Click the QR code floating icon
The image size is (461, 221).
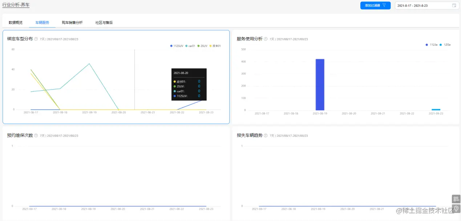tap(456, 199)
